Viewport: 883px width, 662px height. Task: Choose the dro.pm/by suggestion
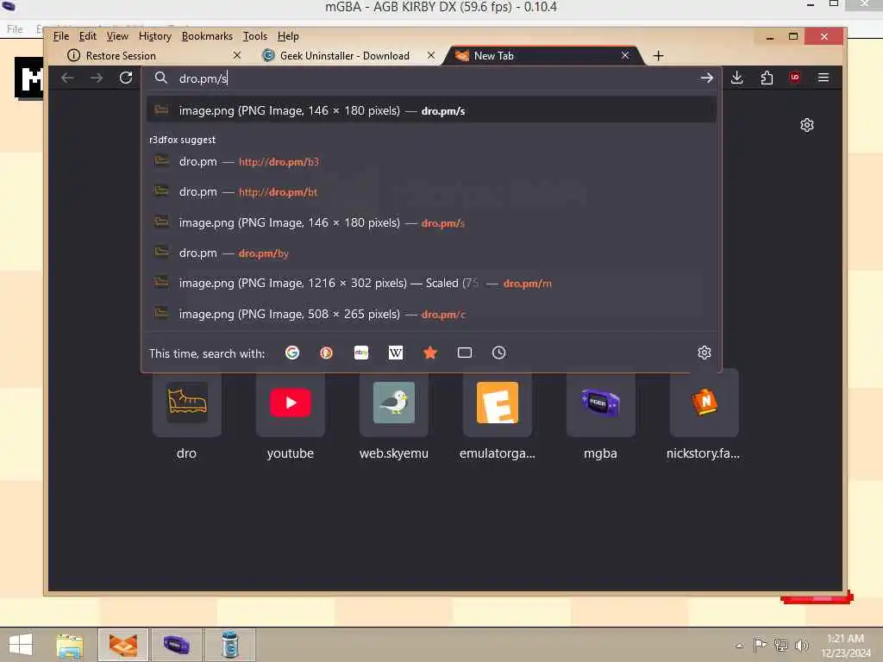(x=431, y=253)
